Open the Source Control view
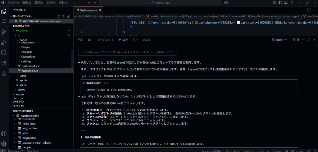 point(4,32)
